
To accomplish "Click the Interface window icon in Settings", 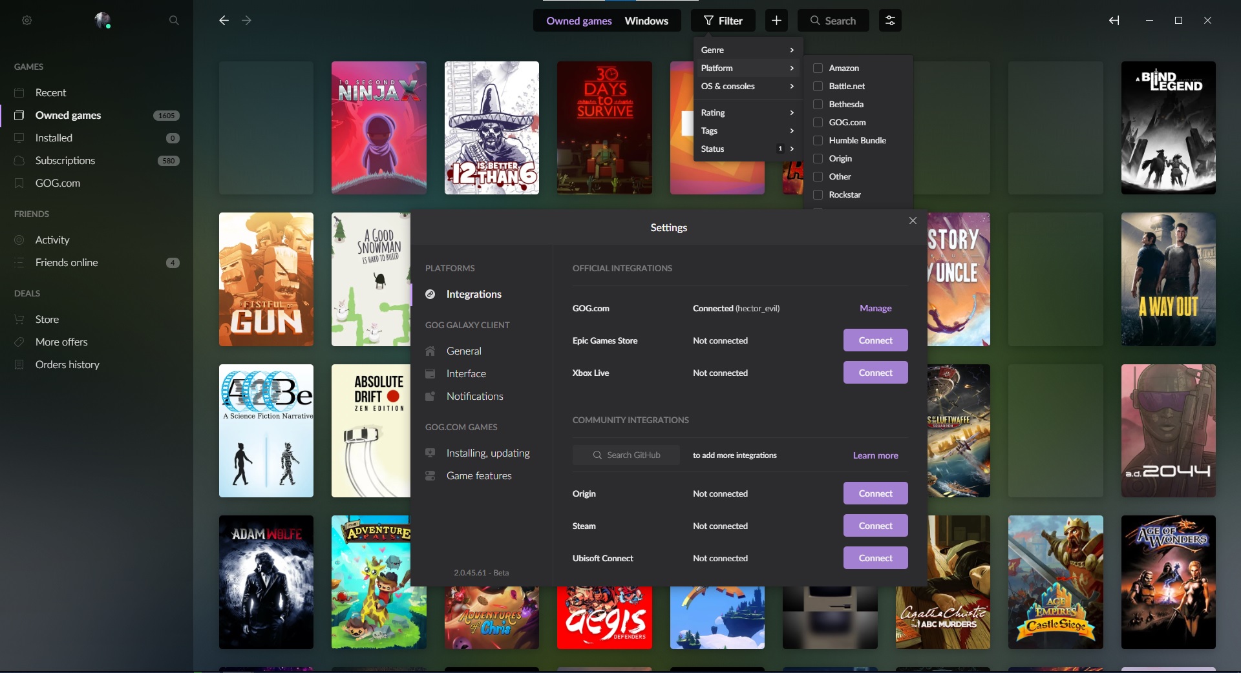I will tap(430, 373).
